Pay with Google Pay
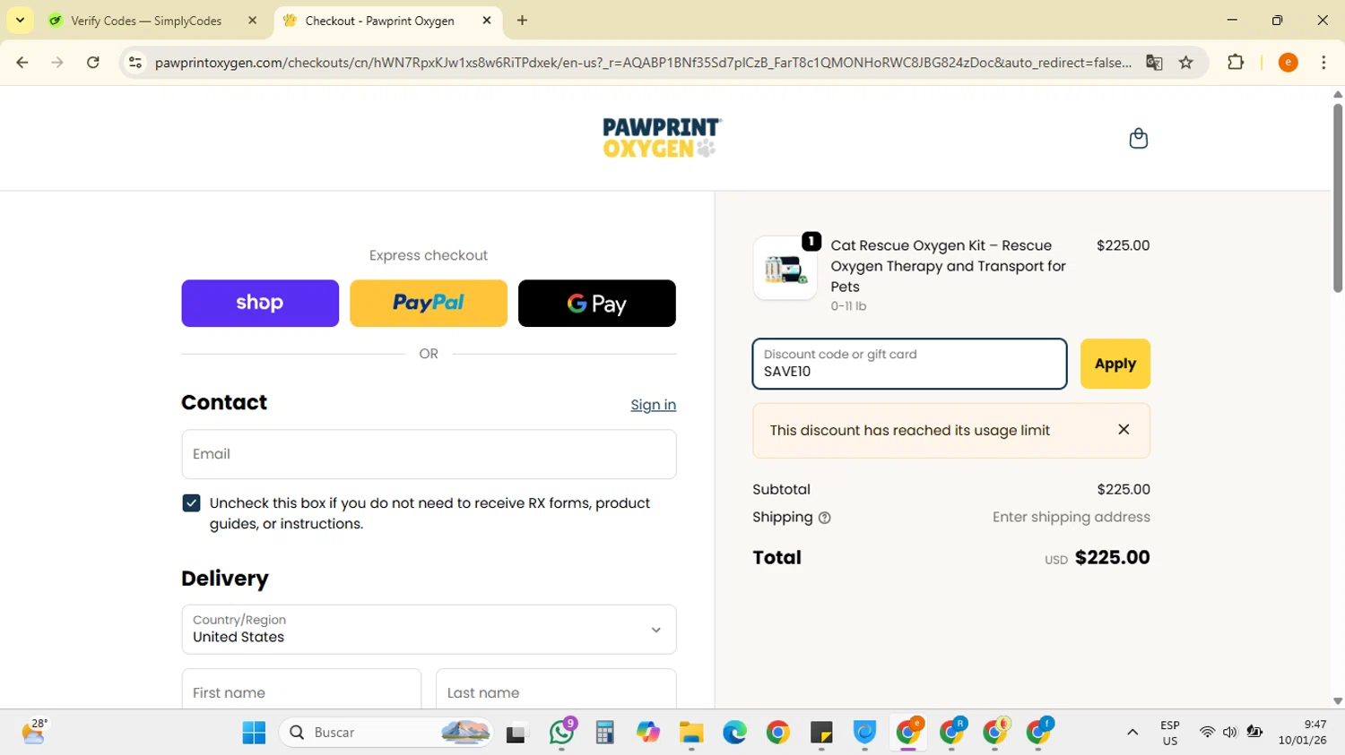The width and height of the screenshot is (1345, 755). [597, 303]
